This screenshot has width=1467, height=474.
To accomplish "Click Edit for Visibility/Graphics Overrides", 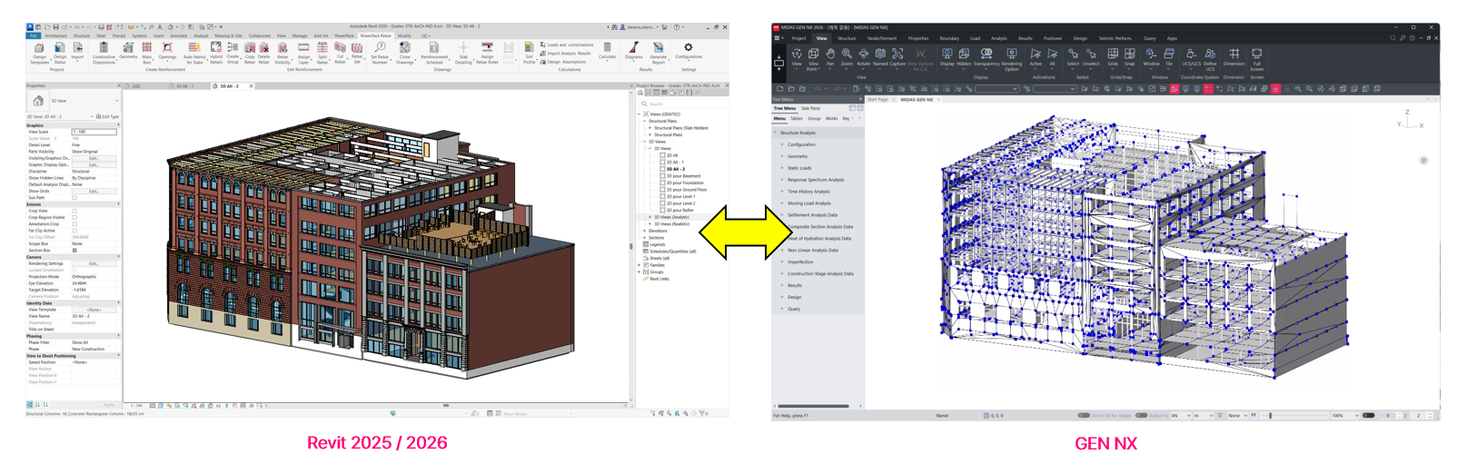I will 94,158.
